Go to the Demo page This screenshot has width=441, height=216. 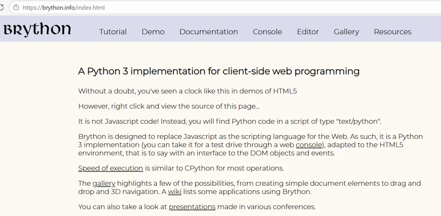pyautogui.click(x=153, y=32)
